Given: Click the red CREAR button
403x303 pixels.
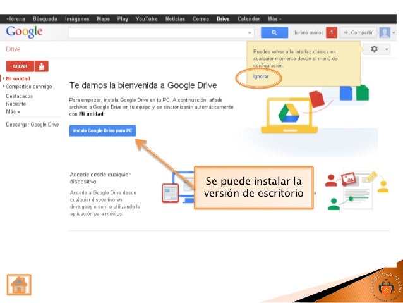Looking at the screenshot, I should 20,66.
